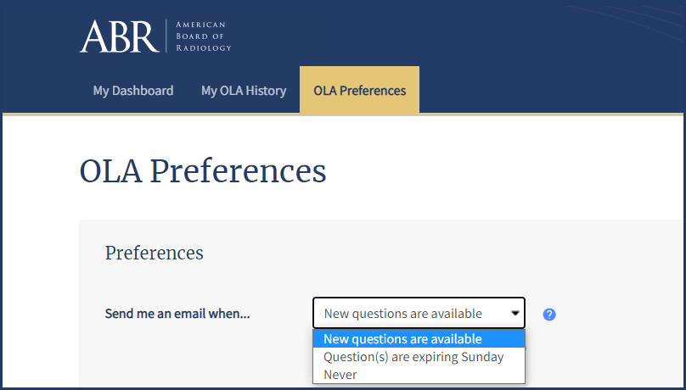Select 'New questions are available' option

402,339
